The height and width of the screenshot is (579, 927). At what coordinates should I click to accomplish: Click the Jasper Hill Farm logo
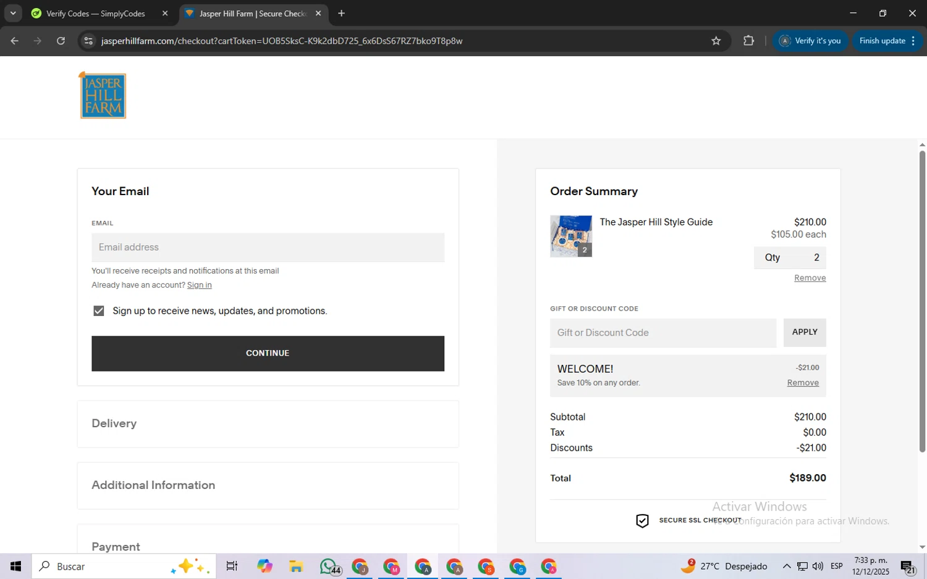pyautogui.click(x=103, y=95)
